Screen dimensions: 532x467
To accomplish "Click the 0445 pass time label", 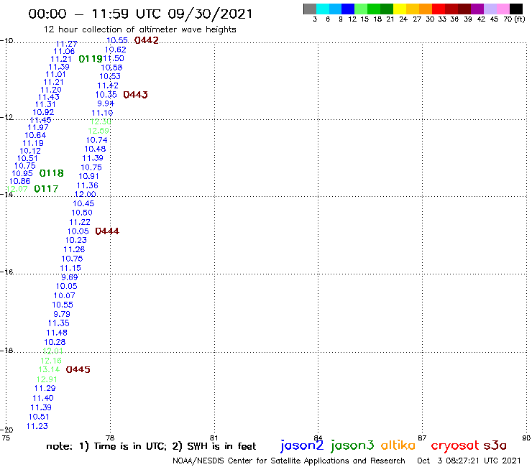I will point(78,370).
